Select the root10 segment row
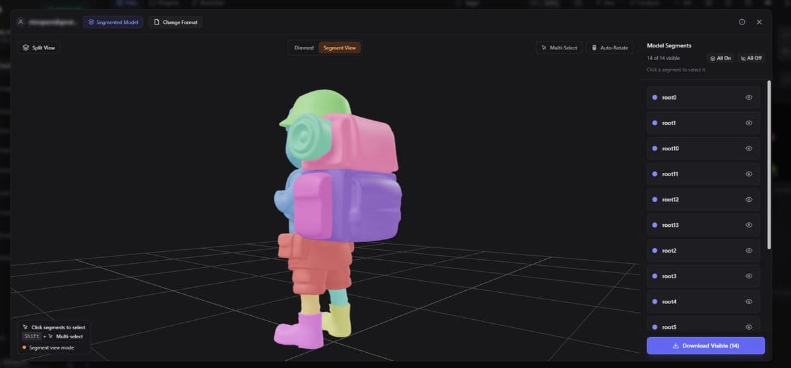Viewport: 791px width, 368px height. pos(703,148)
